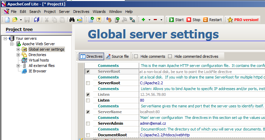This screenshot has height=140, width=265.
Task: Open the Server menu
Action: click(x=64, y=12)
